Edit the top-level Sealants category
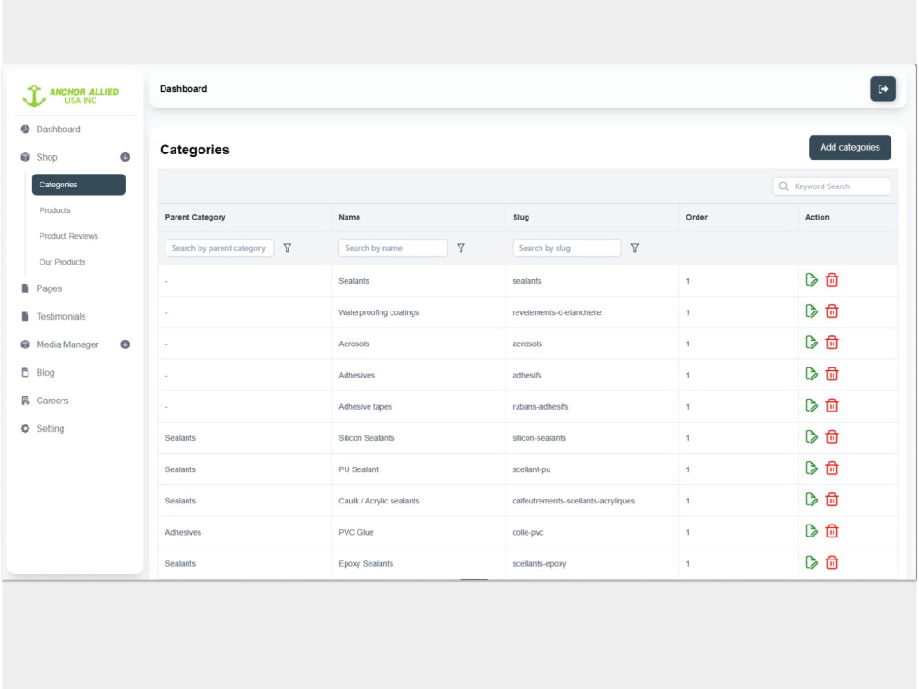Image resolution: width=919 pixels, height=689 pixels. [811, 280]
